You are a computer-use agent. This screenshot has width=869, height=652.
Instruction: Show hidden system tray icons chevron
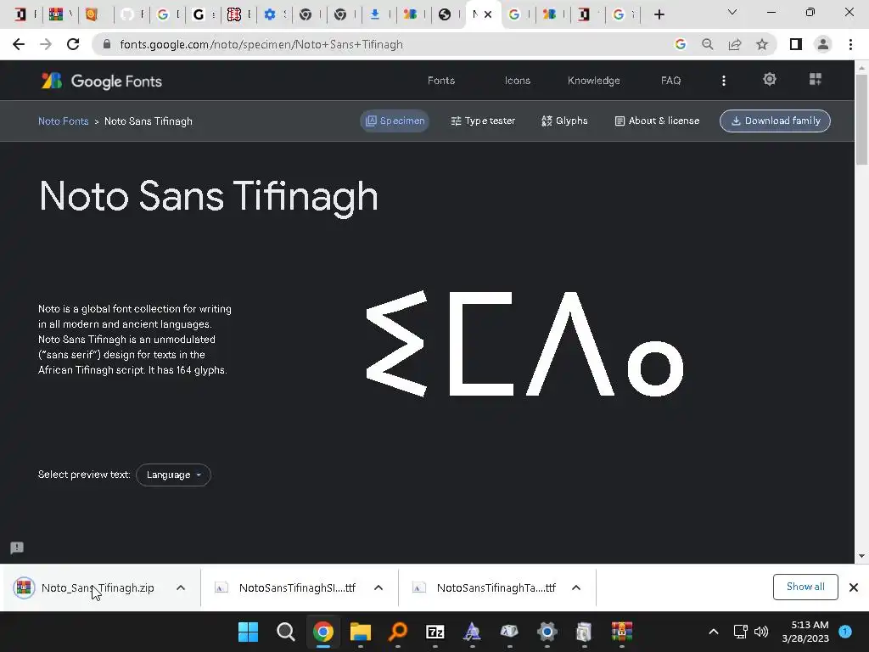point(714,632)
